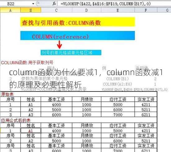Select column header A

click(11, 10)
